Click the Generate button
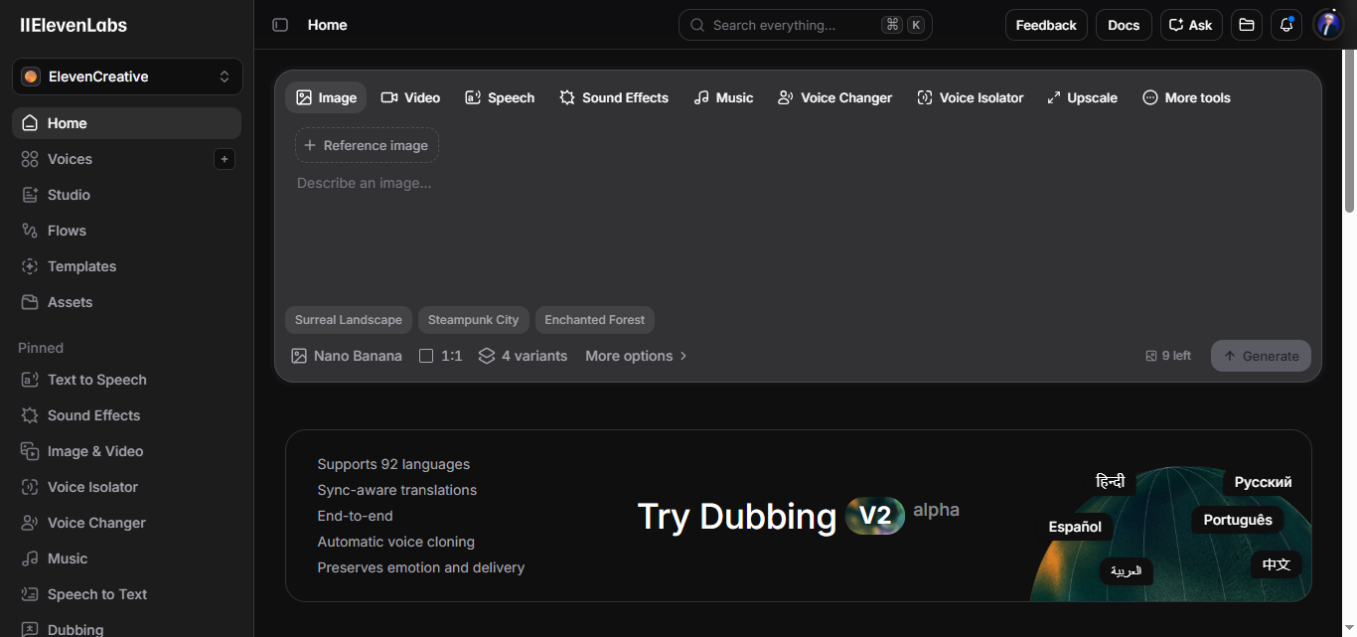 click(x=1261, y=356)
